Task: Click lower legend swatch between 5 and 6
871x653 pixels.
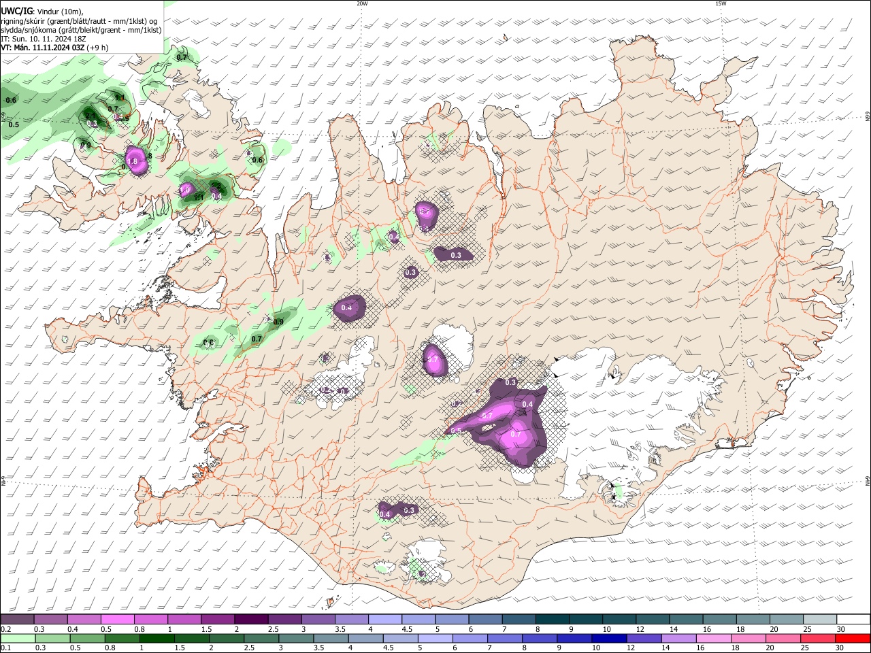Action: tap(435, 638)
